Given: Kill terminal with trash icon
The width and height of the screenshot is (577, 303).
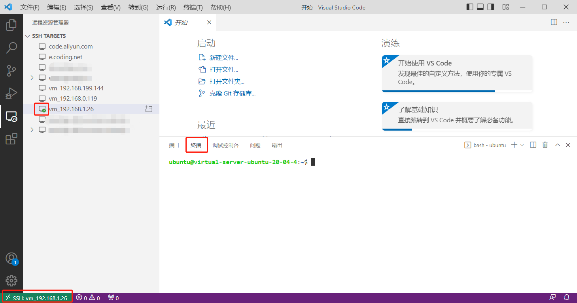Looking at the screenshot, I should coord(545,145).
